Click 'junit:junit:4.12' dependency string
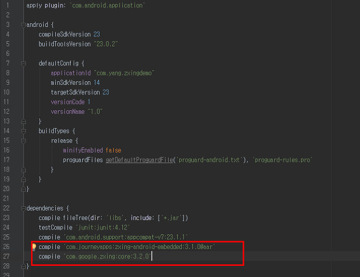This screenshot has height=277, width=360. [103, 227]
